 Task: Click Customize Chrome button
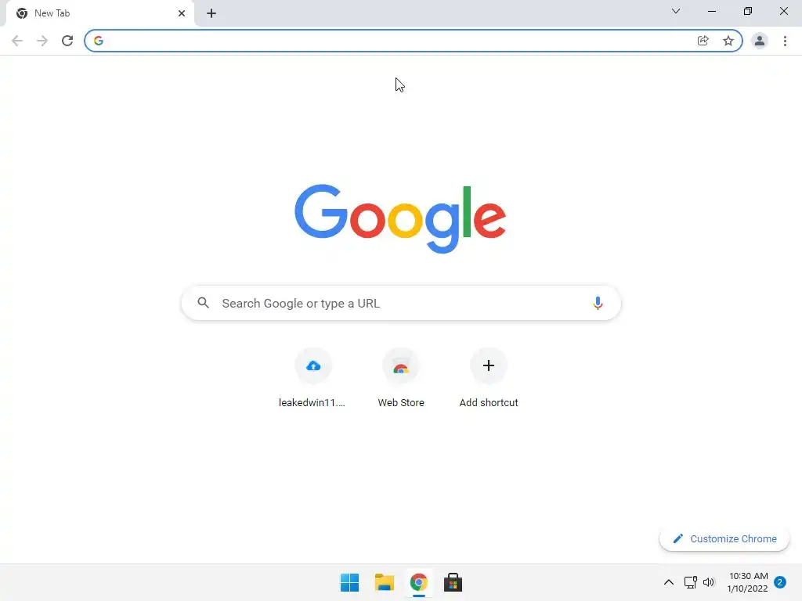click(724, 538)
